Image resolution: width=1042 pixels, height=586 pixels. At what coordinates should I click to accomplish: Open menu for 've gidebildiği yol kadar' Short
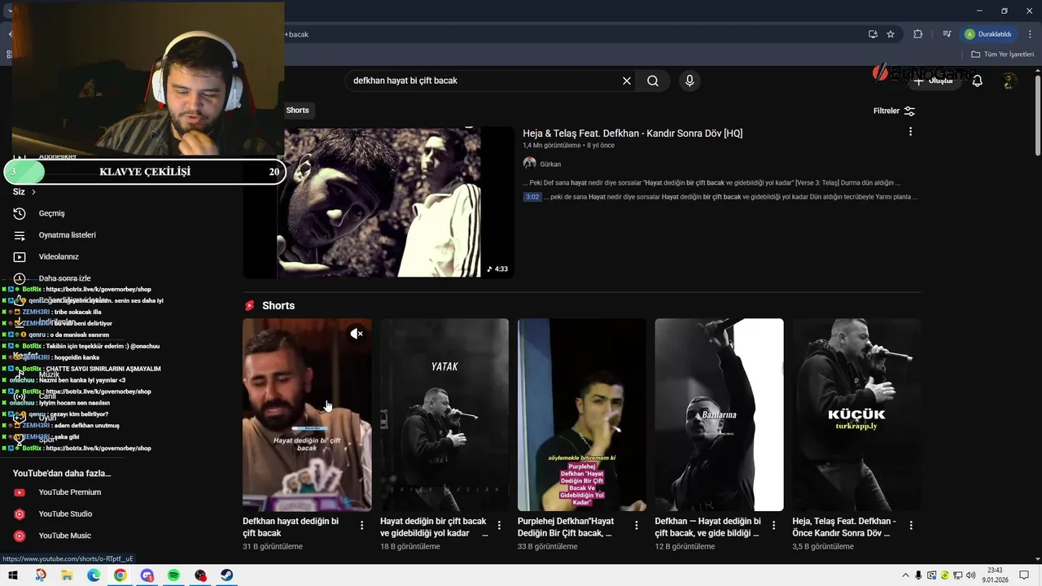[x=499, y=526]
